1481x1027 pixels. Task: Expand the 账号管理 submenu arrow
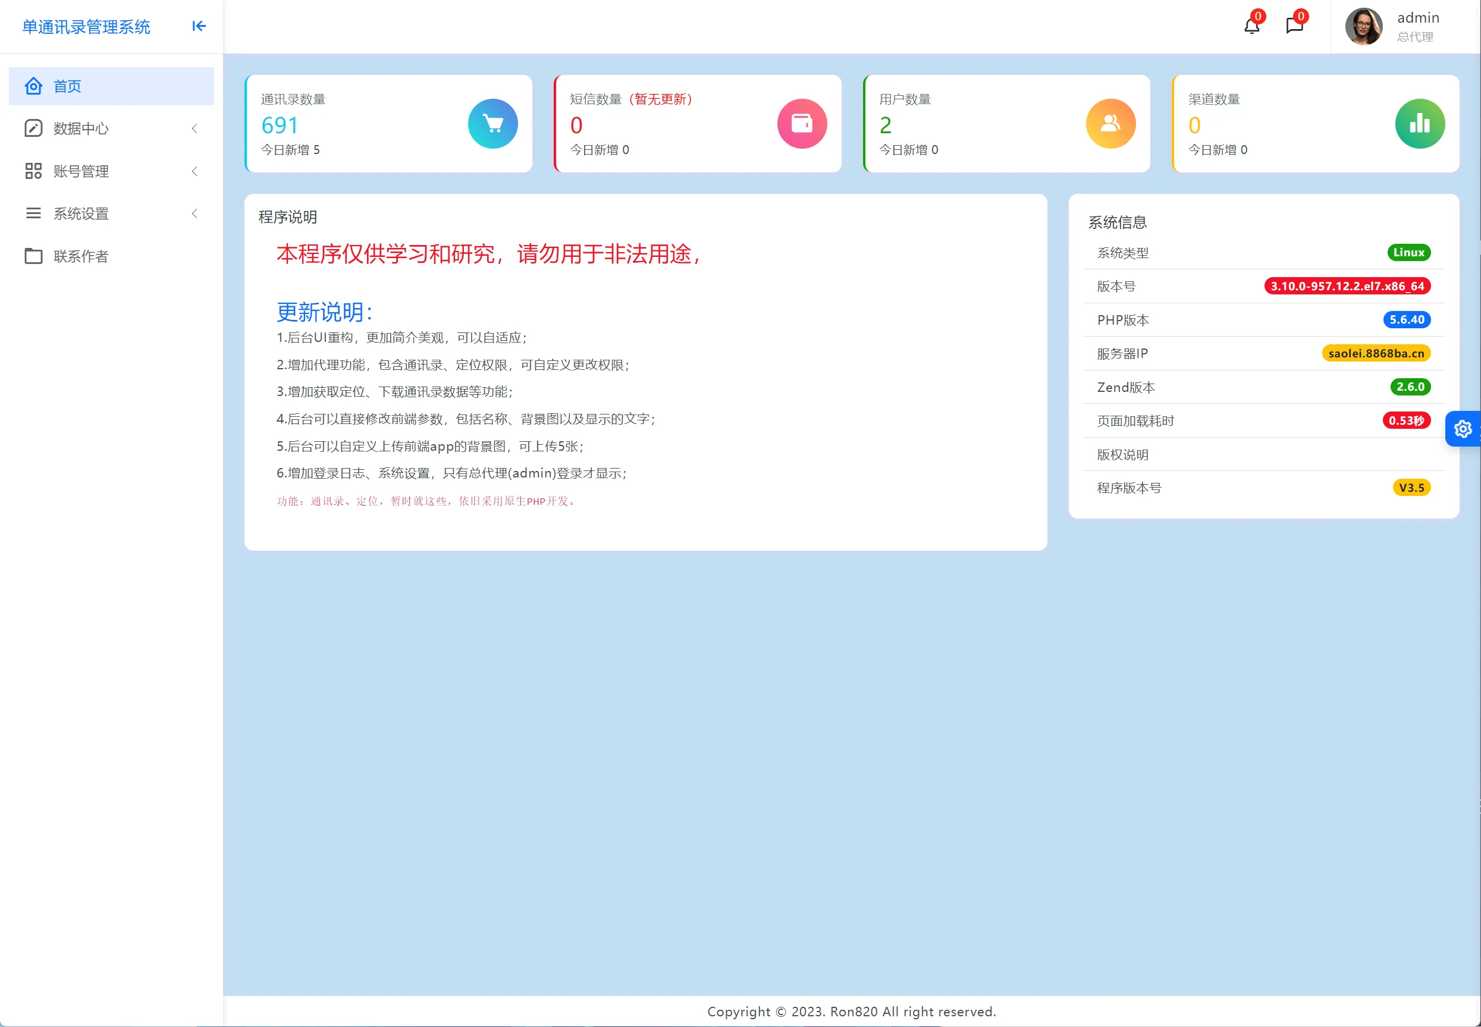click(x=194, y=171)
